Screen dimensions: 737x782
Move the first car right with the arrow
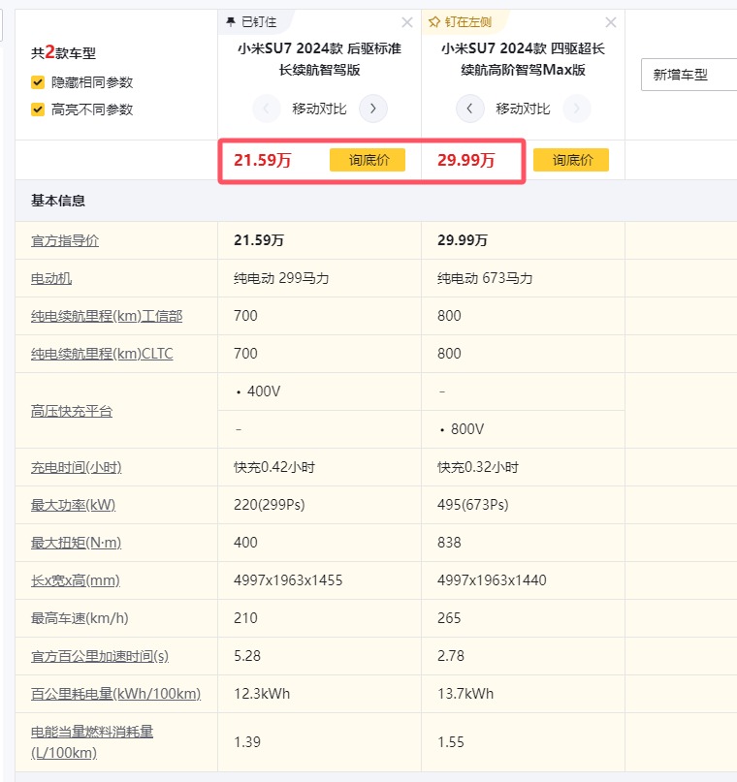[373, 109]
